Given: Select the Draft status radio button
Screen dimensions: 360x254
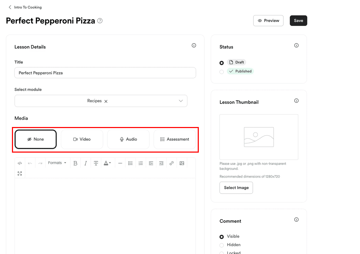Looking at the screenshot, I should [222, 62].
